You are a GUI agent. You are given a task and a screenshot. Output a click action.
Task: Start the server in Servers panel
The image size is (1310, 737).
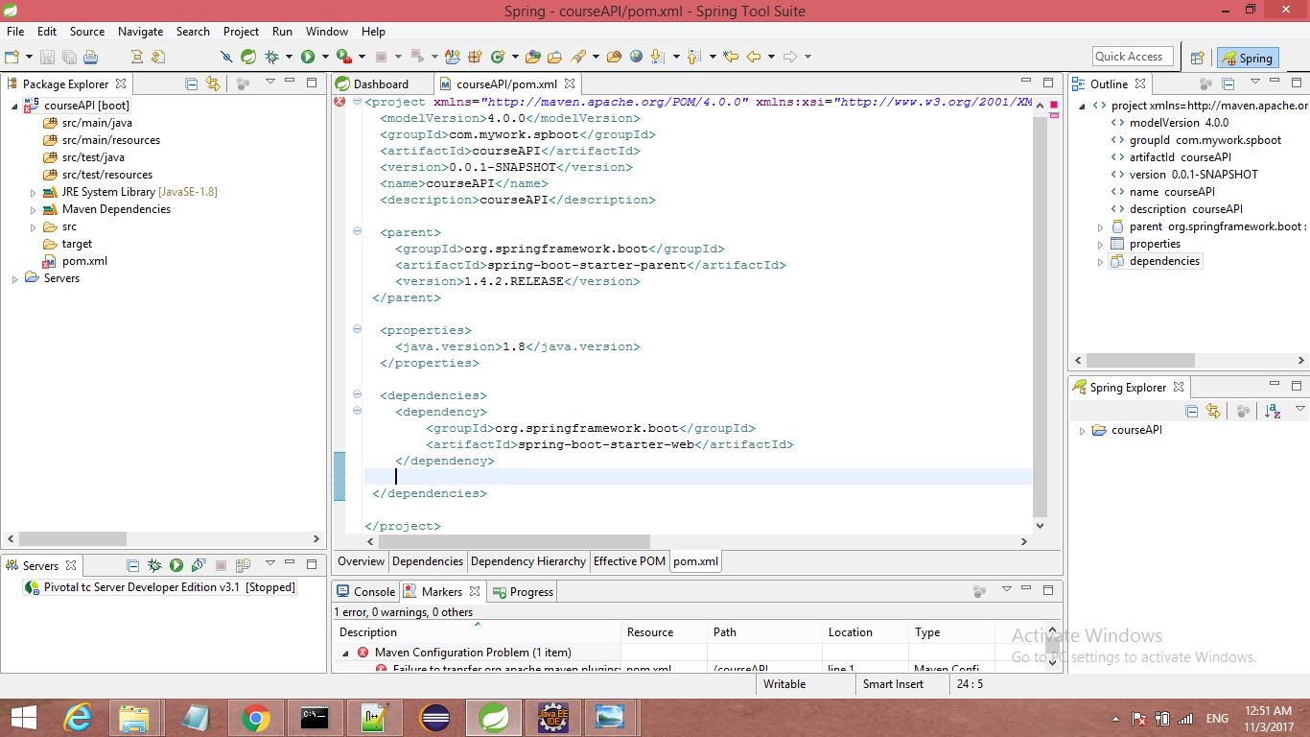tap(176, 565)
